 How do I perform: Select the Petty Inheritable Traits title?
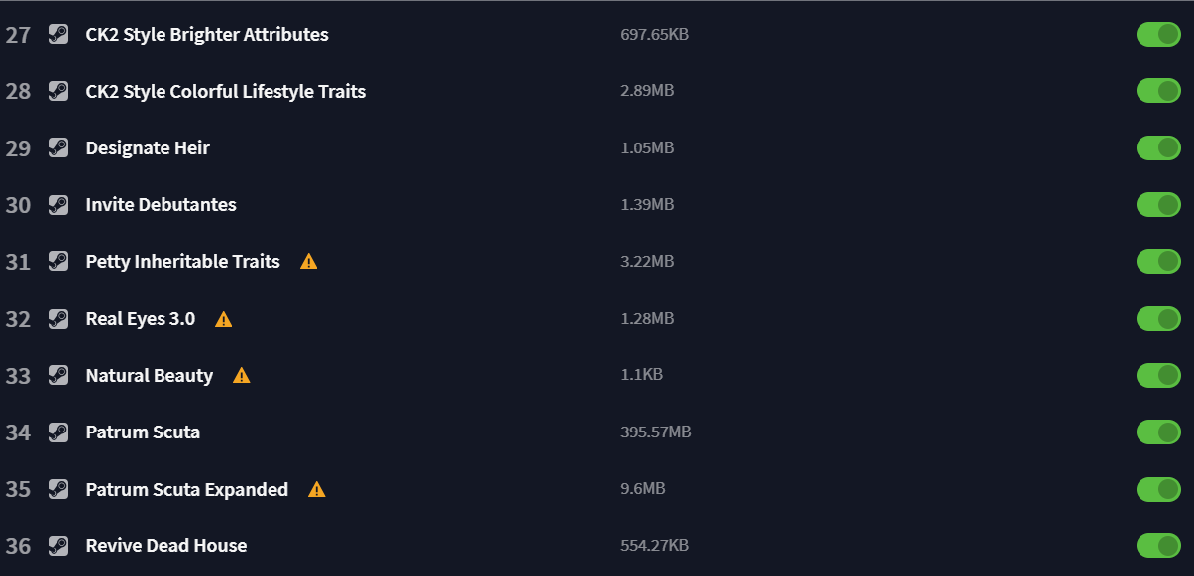(183, 261)
